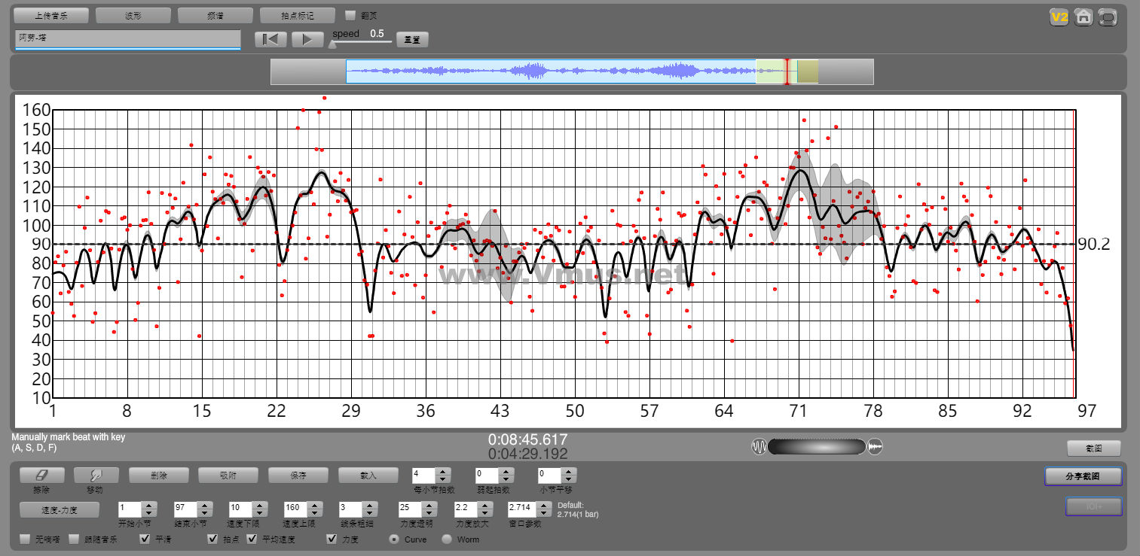Select the move (移动) tool
1140x556 pixels.
(x=96, y=475)
